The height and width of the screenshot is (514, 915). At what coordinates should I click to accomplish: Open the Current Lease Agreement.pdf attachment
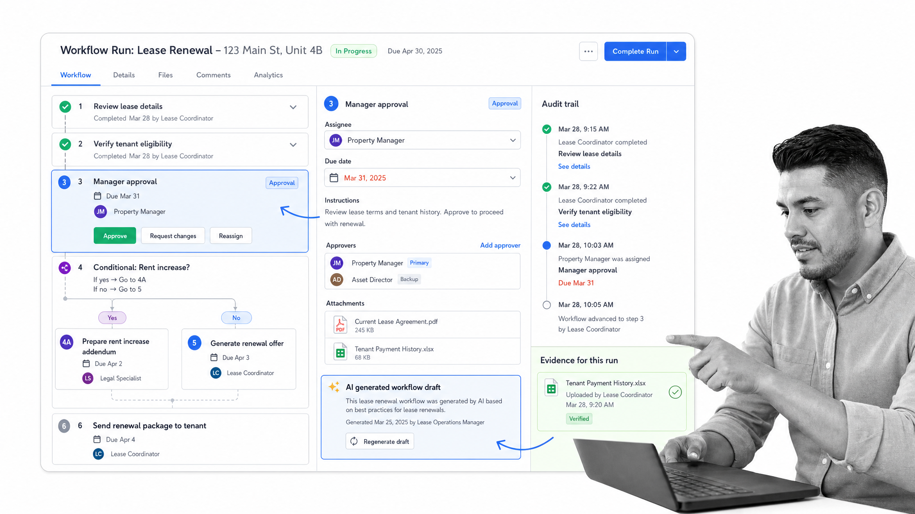(x=422, y=325)
